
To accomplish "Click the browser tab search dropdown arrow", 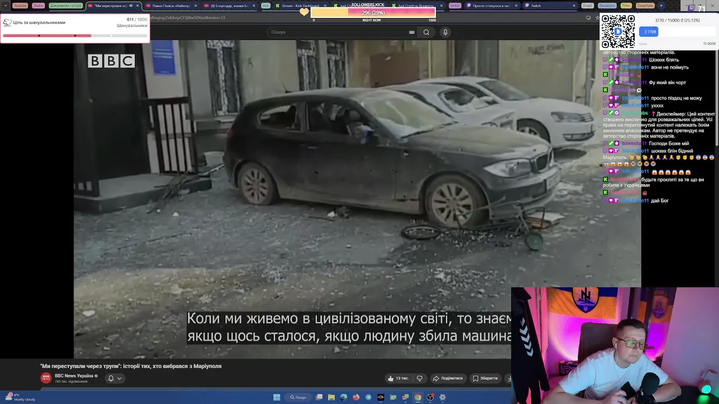I will [x=5, y=6].
